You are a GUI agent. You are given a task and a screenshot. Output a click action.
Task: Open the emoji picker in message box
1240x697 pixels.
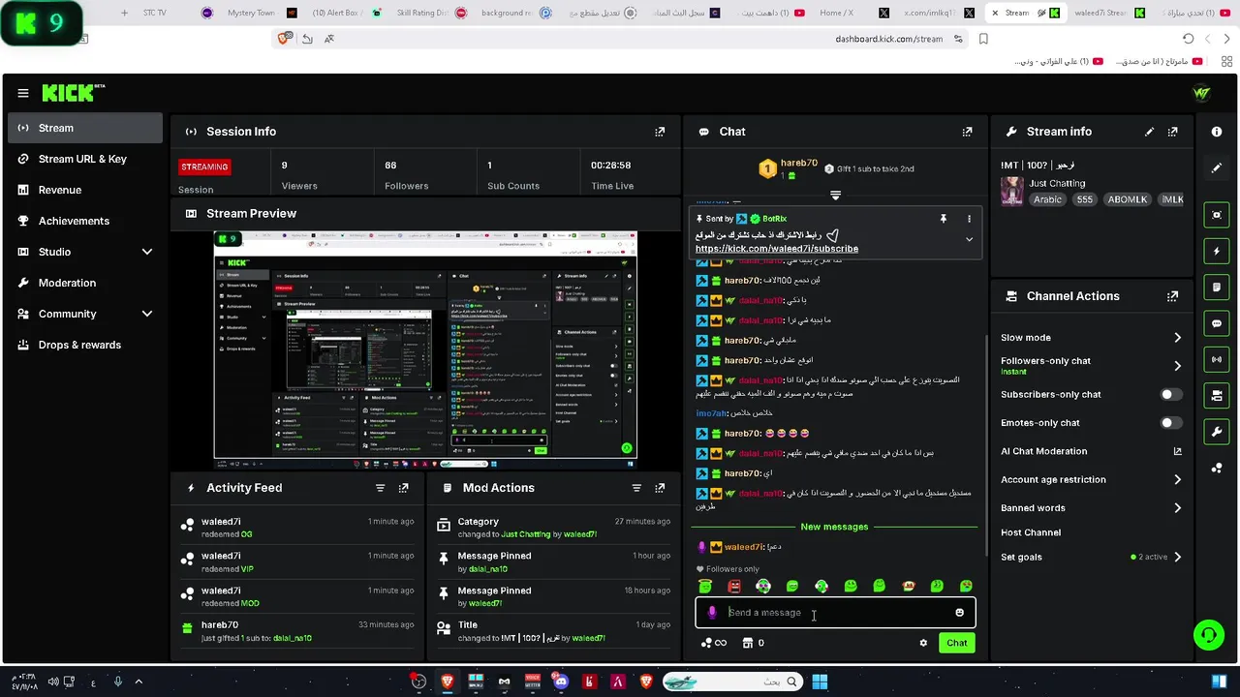960,613
